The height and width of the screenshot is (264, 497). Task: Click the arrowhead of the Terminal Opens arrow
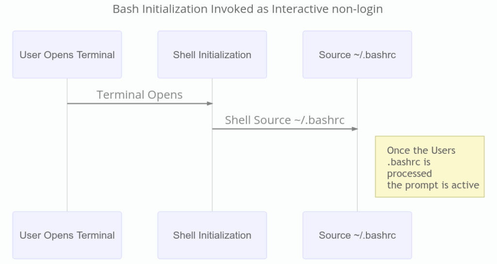click(x=210, y=103)
